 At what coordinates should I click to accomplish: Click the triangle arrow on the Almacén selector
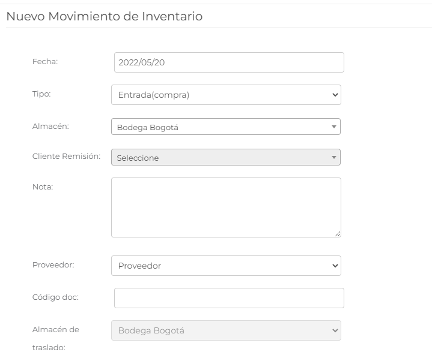pos(333,127)
